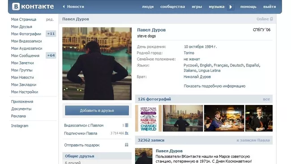
Task: Expand Показать подробную информацию
Action: (x=214, y=86)
